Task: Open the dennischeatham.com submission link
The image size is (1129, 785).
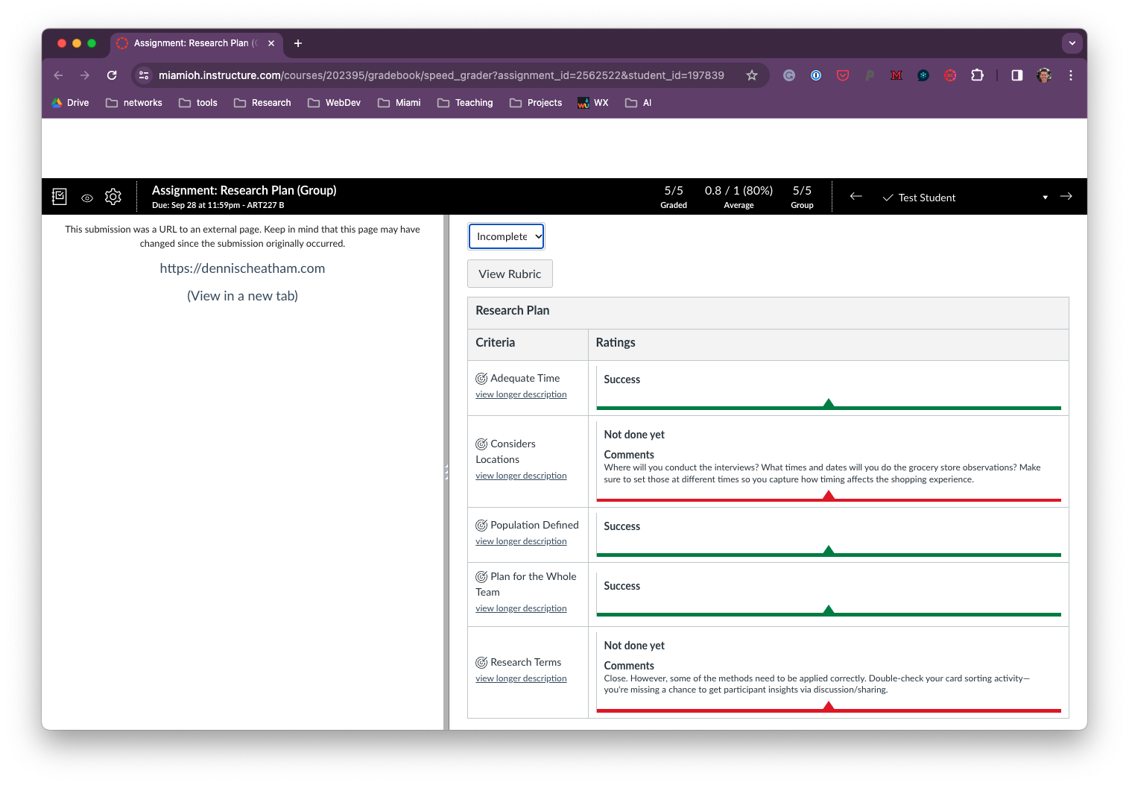Action: coord(242,268)
